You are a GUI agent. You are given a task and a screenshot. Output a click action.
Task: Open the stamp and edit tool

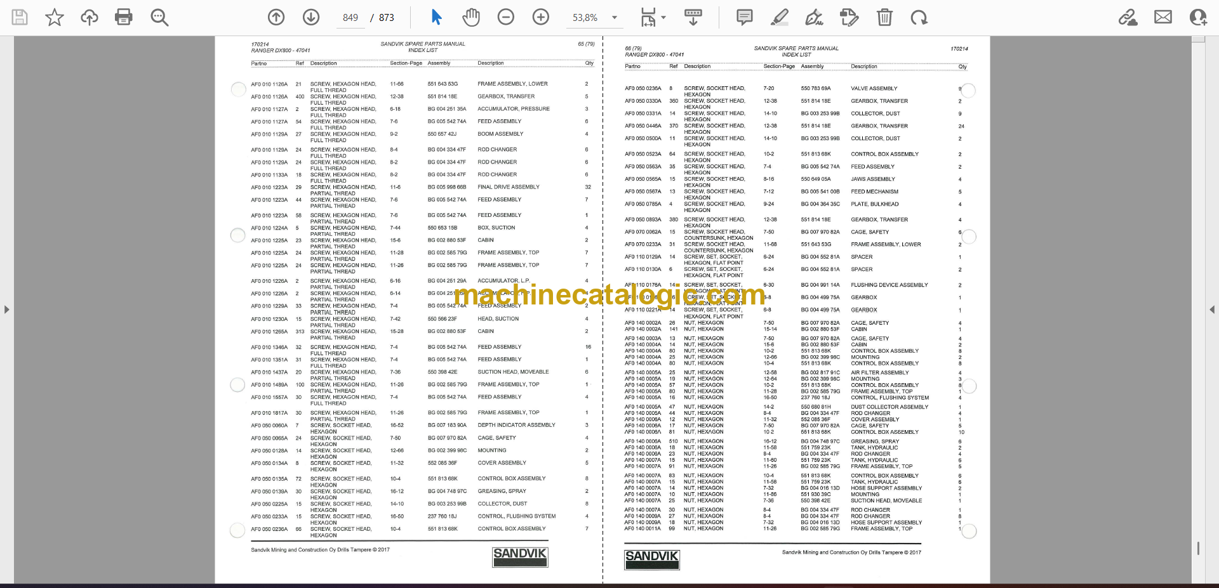849,17
